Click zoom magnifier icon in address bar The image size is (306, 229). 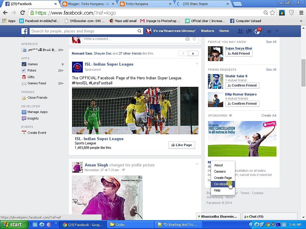[266, 13]
